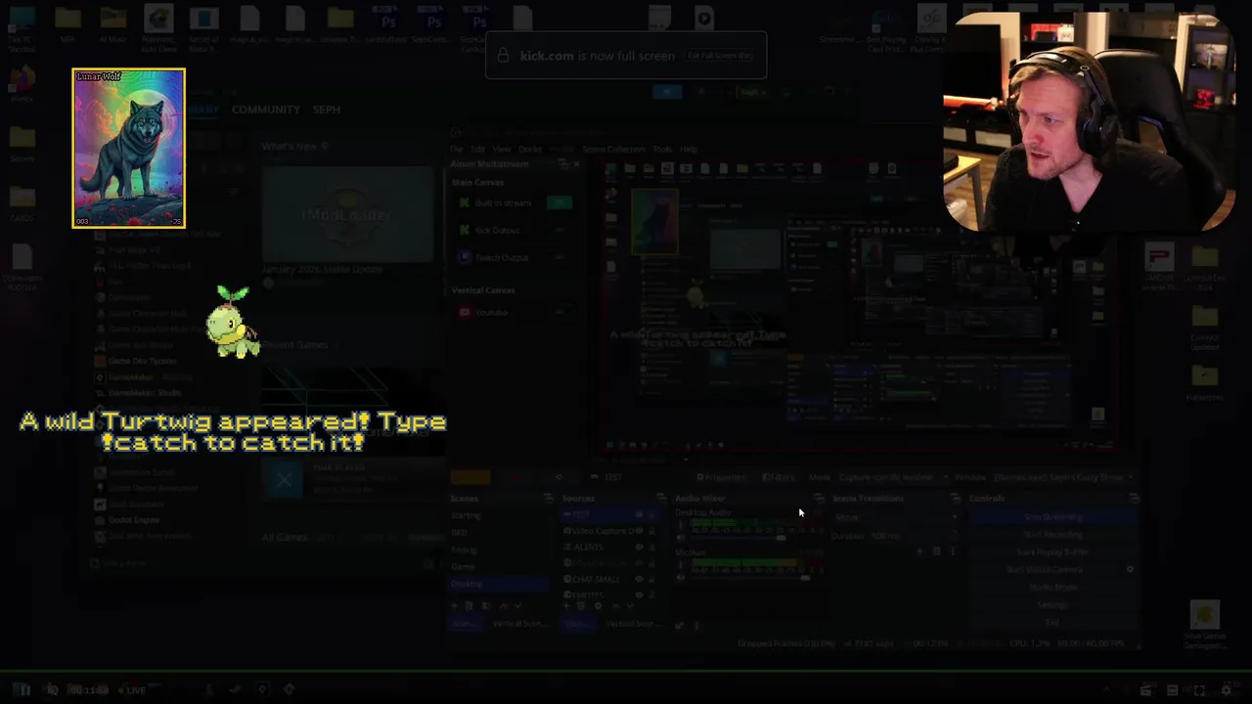
Task: Move source down with Sources toolbar arrow
Action: [x=630, y=606]
